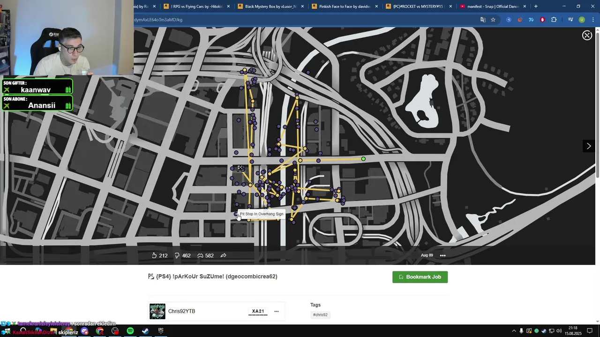Bookmark this page with star icon
This screenshot has height=337, width=600.
493,20
